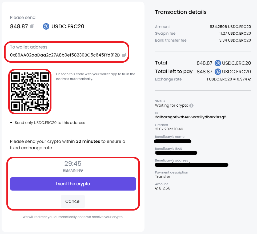Click the USDC icon in the Total row

click(x=218, y=63)
